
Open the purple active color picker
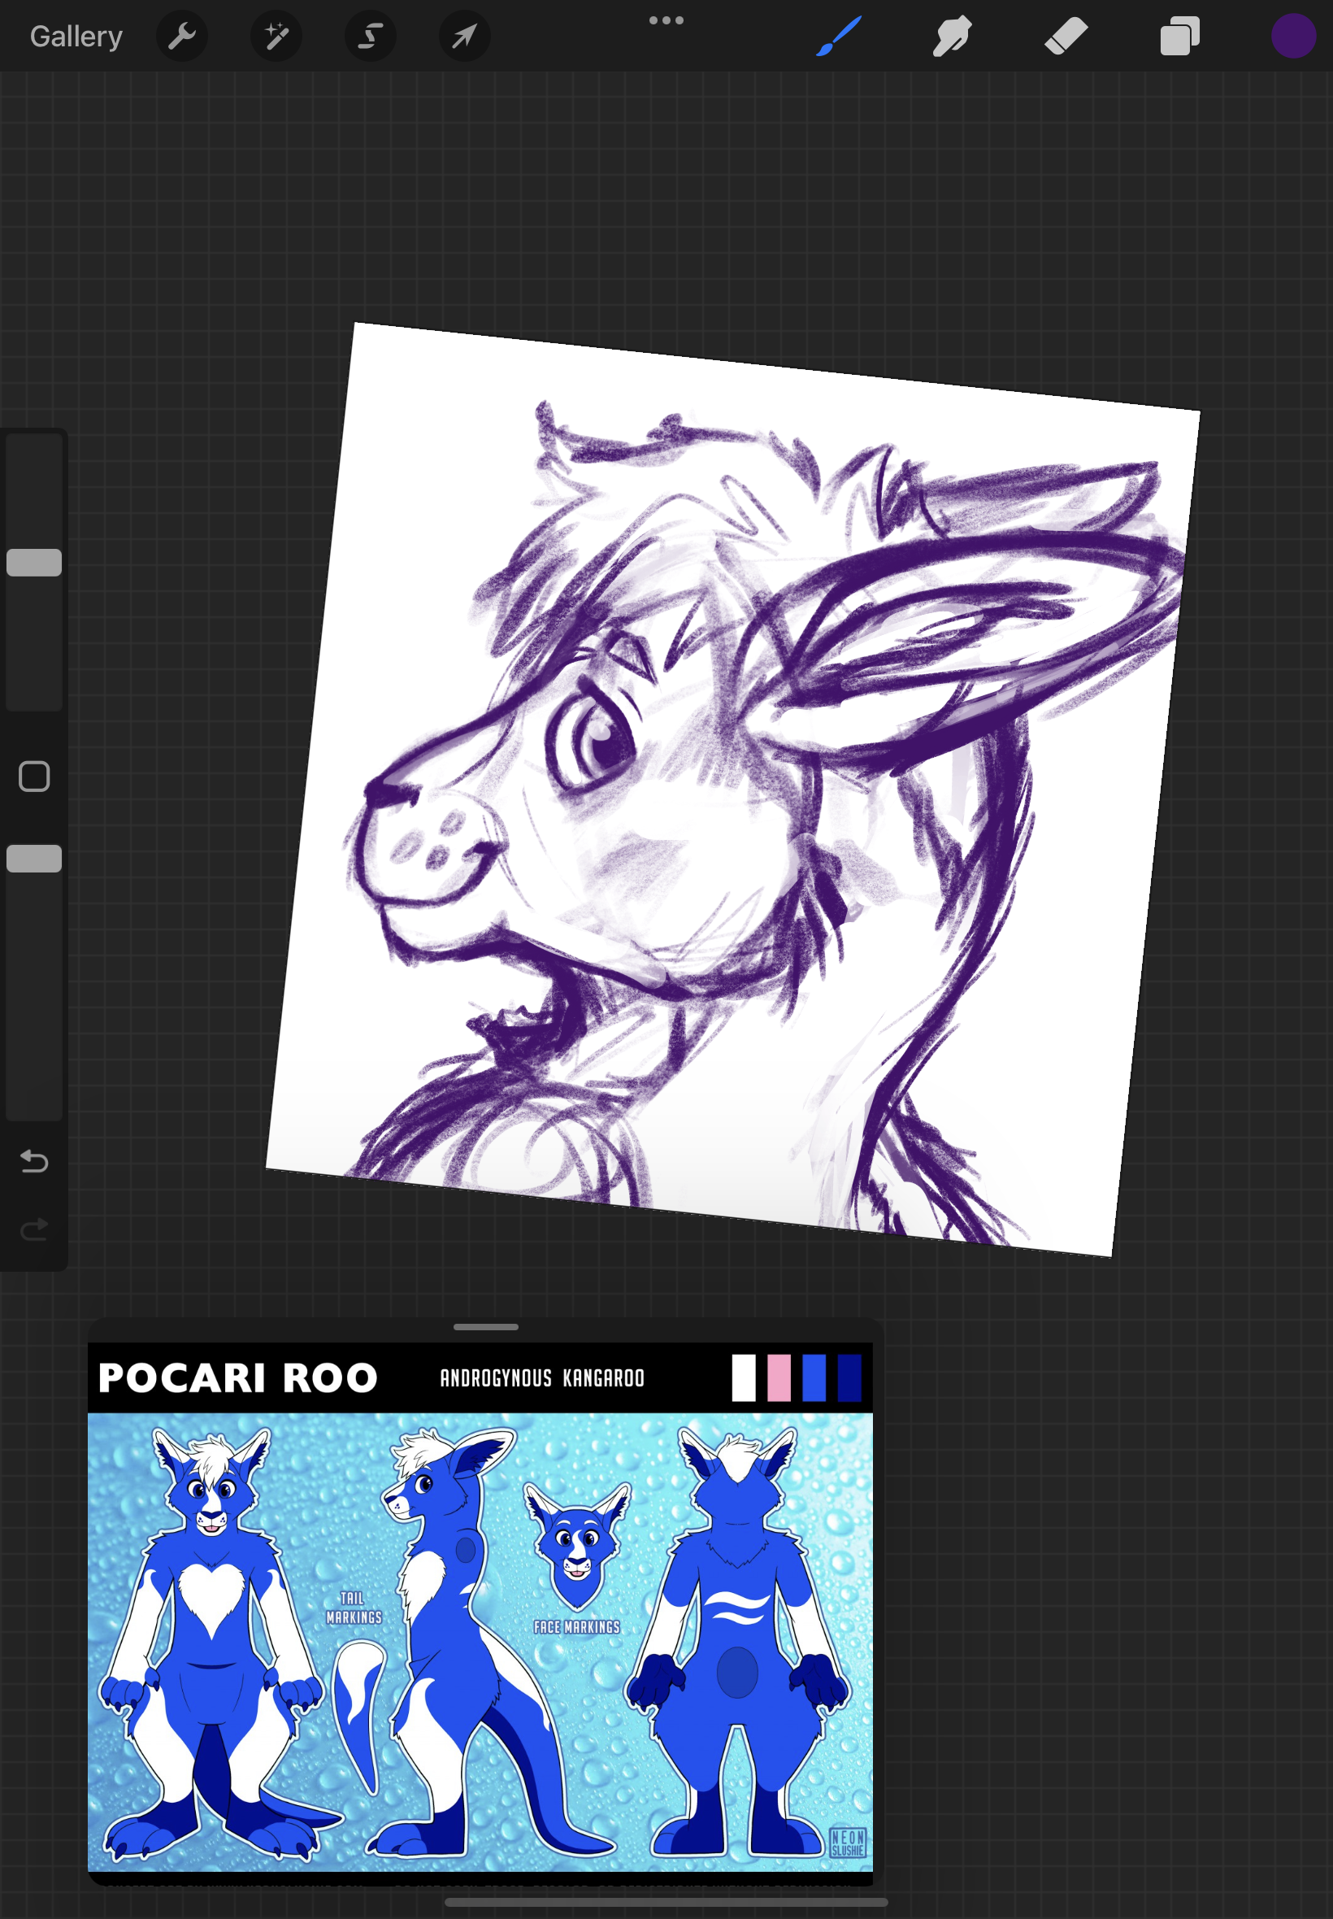tap(1293, 36)
